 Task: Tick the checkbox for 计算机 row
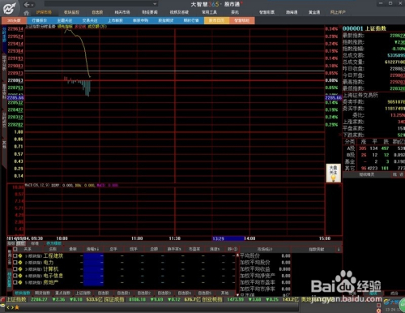click(15, 269)
